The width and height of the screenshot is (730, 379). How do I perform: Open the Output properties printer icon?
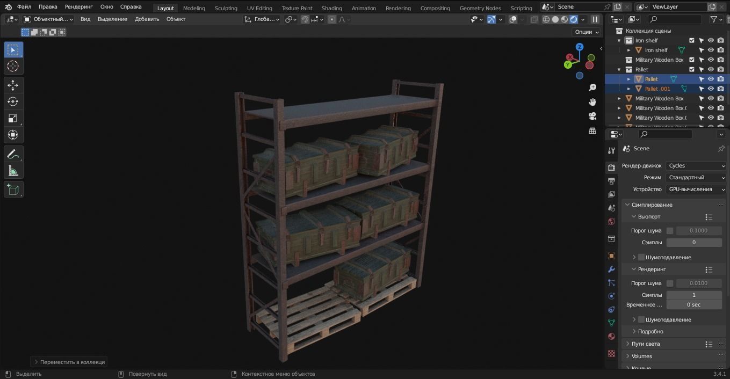coord(611,181)
